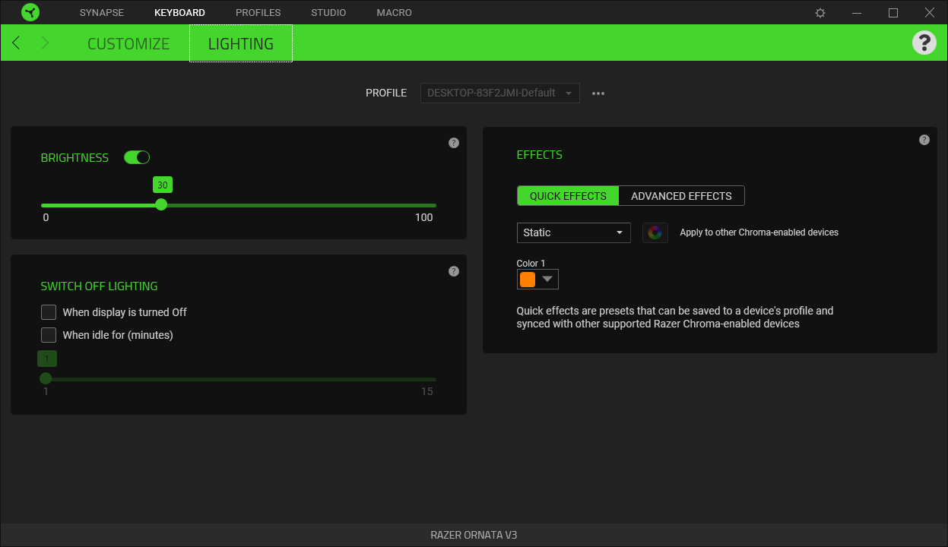Viewport: 948px width, 547px height.
Task: Click the Razer Ornata V3 device label
Action: coord(474,535)
